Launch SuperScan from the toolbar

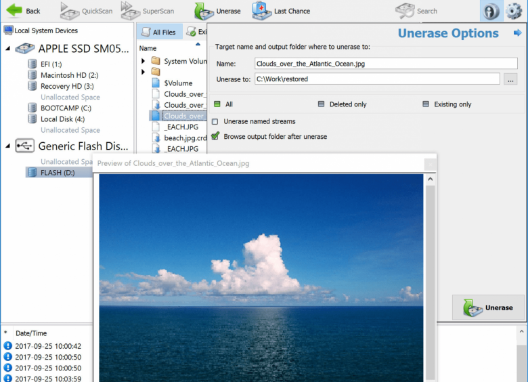(x=131, y=11)
